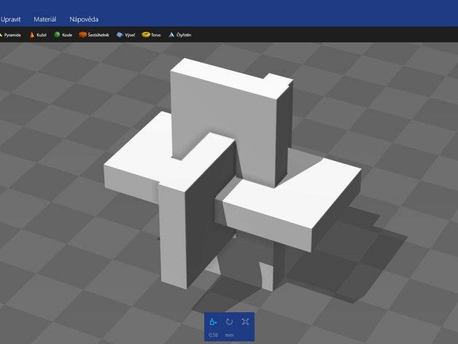Viewport: 458px width, 344px height.
Task: Add a Šestiúhelník hexagon shape
Action: (94, 34)
